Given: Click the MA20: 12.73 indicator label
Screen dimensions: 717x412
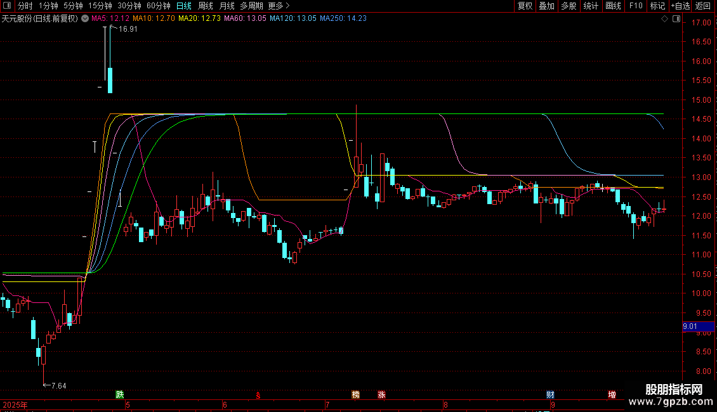Looking at the screenshot, I should (x=199, y=19).
